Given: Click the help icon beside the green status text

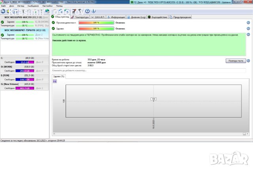Looking at the screenshot, I should 248,35.
